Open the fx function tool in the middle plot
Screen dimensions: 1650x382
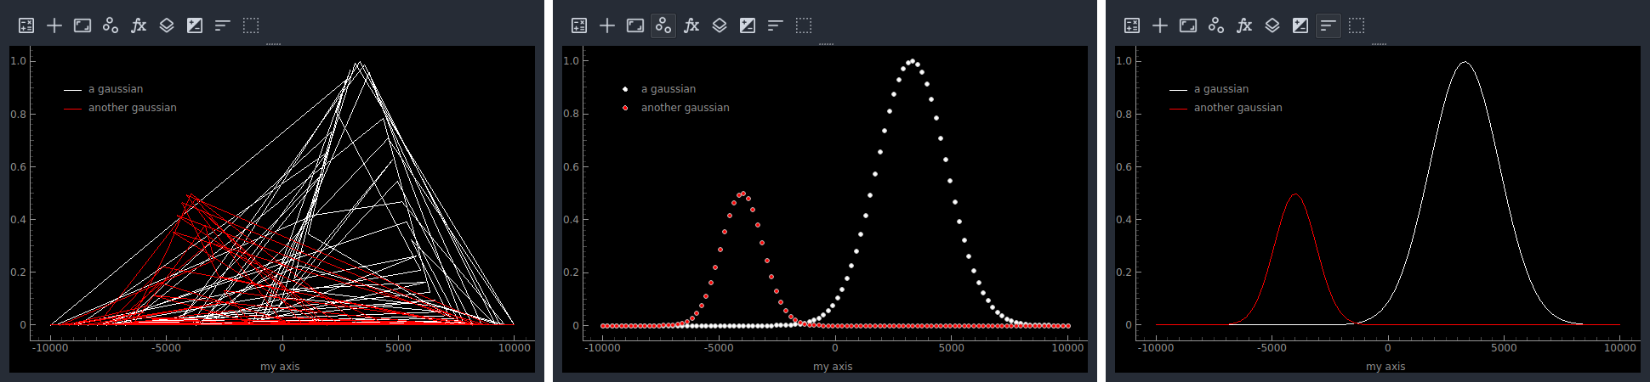691,25
